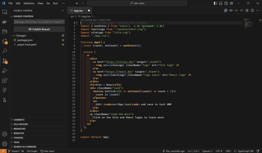Open the Manage gear icon
This screenshot has height=153, width=262.
point(5,144)
